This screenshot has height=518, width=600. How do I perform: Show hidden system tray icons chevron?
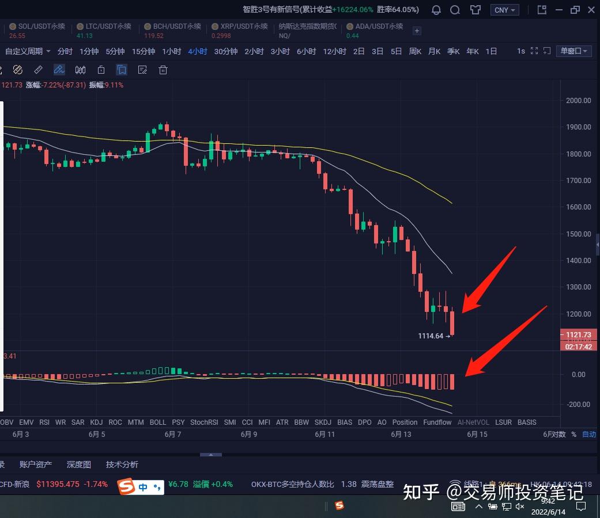pyautogui.click(x=478, y=506)
